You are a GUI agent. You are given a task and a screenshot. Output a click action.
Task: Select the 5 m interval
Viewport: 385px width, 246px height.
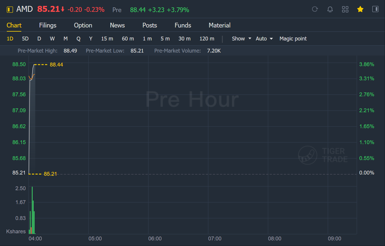point(165,39)
